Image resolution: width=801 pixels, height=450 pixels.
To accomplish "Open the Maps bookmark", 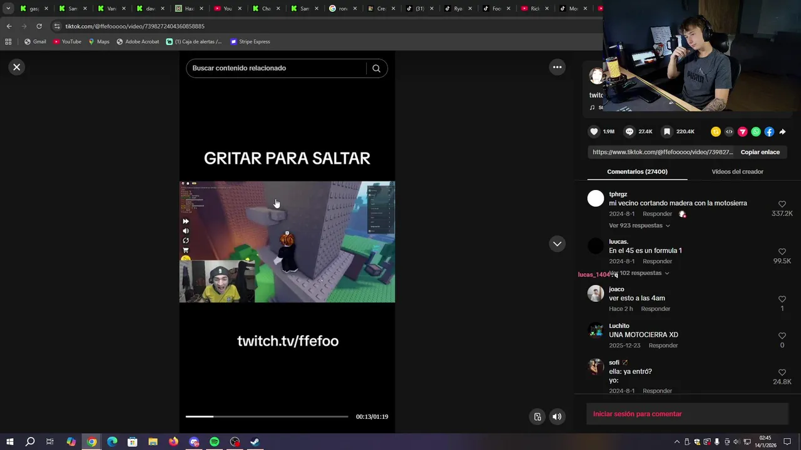I will pyautogui.click(x=99, y=42).
